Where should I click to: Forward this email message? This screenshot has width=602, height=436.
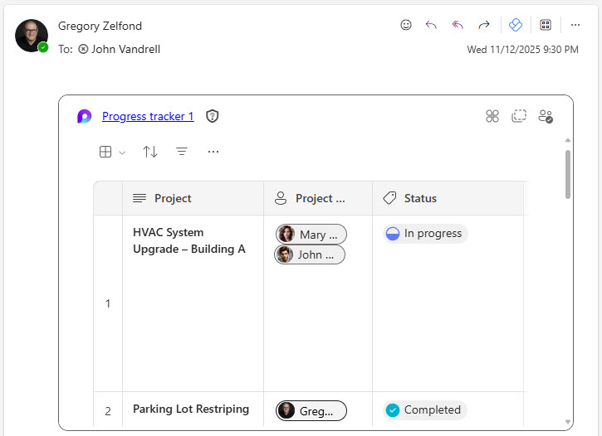(484, 25)
